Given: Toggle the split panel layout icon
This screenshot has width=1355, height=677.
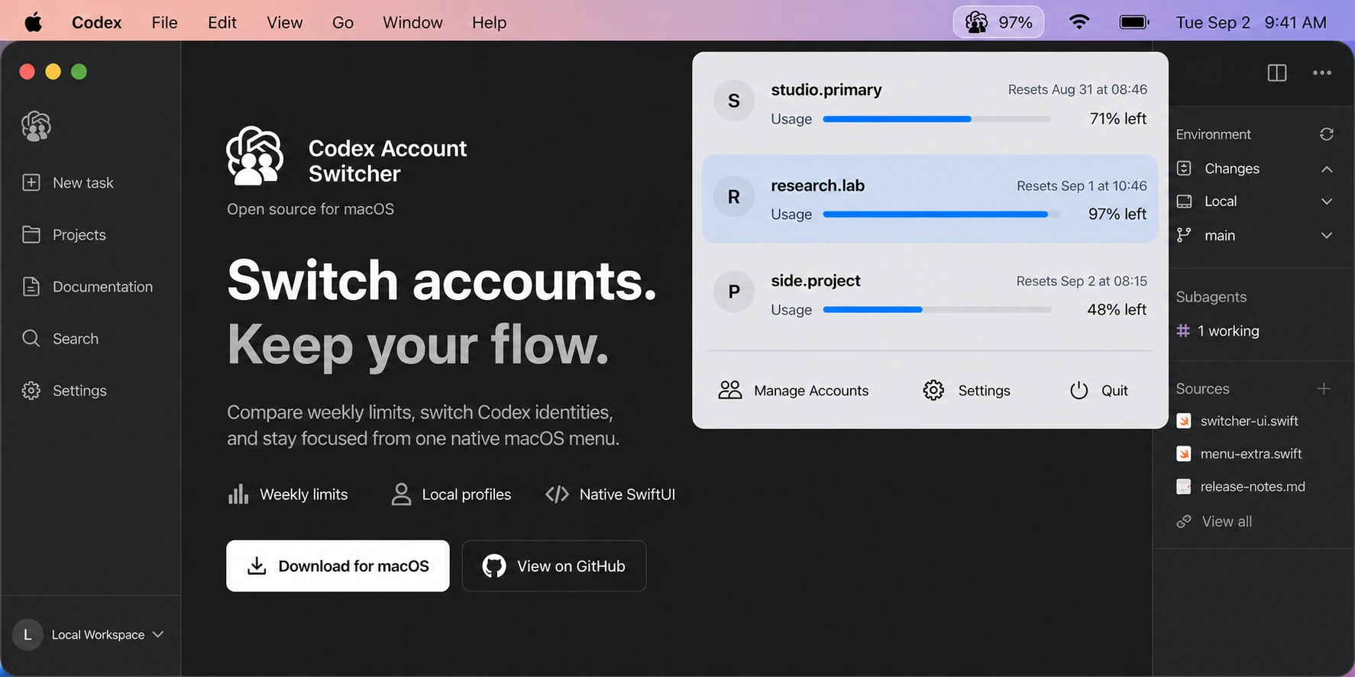Looking at the screenshot, I should (x=1277, y=73).
